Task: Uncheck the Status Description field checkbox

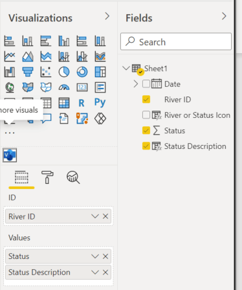Action: 146,146
